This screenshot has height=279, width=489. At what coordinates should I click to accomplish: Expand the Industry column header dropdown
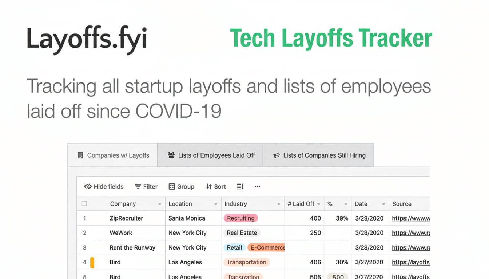pyautogui.click(x=279, y=204)
